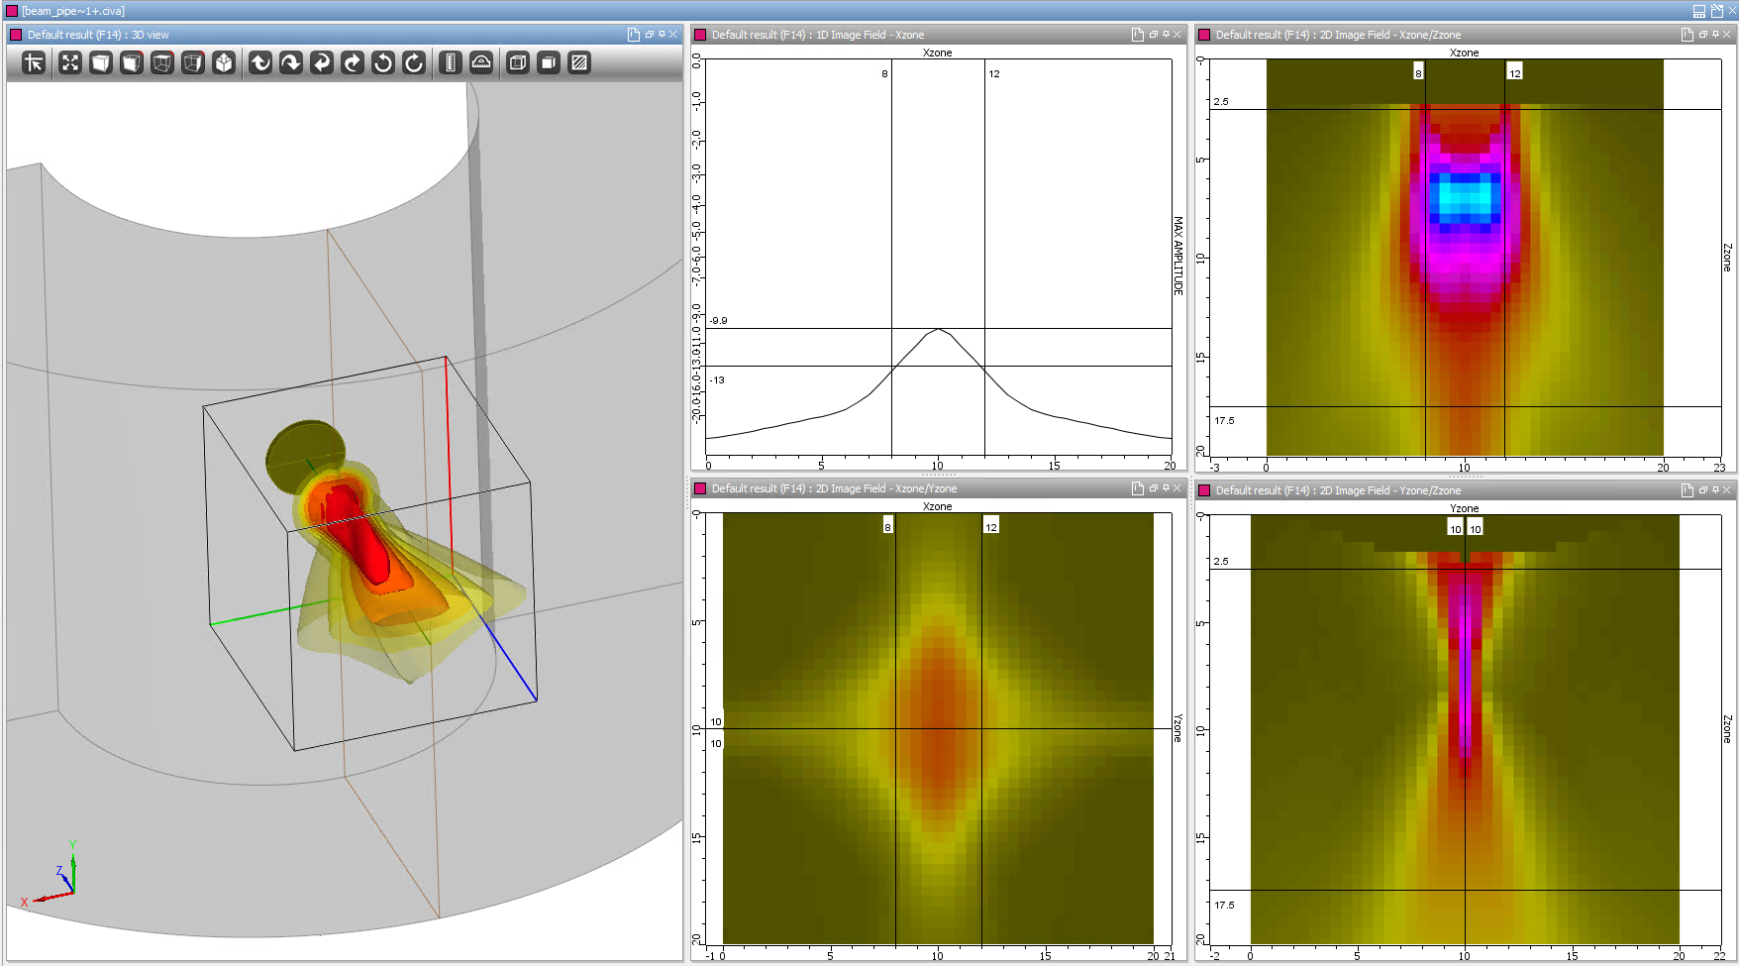Click the counterclockwise circular rotate arrow
The height and width of the screenshot is (966, 1739).
point(383,63)
